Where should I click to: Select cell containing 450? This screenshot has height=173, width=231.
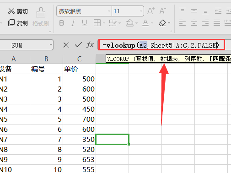[79, 109]
